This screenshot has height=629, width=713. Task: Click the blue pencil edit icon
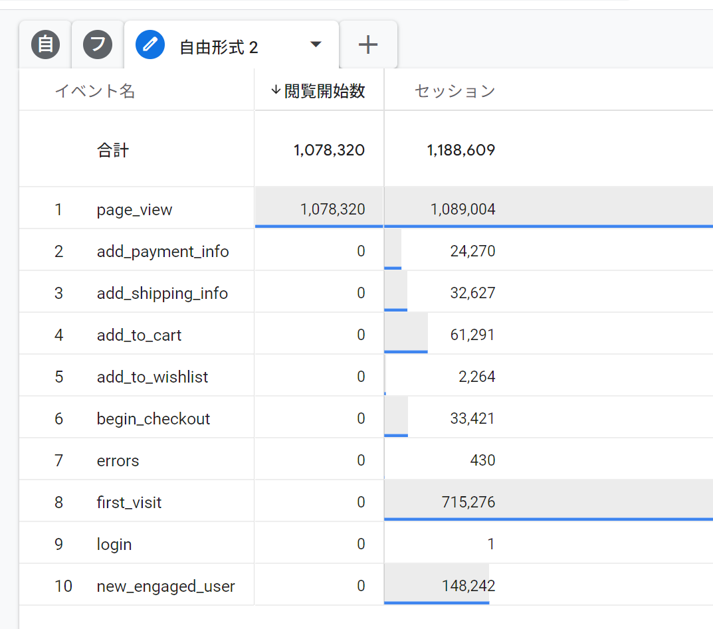click(x=150, y=45)
